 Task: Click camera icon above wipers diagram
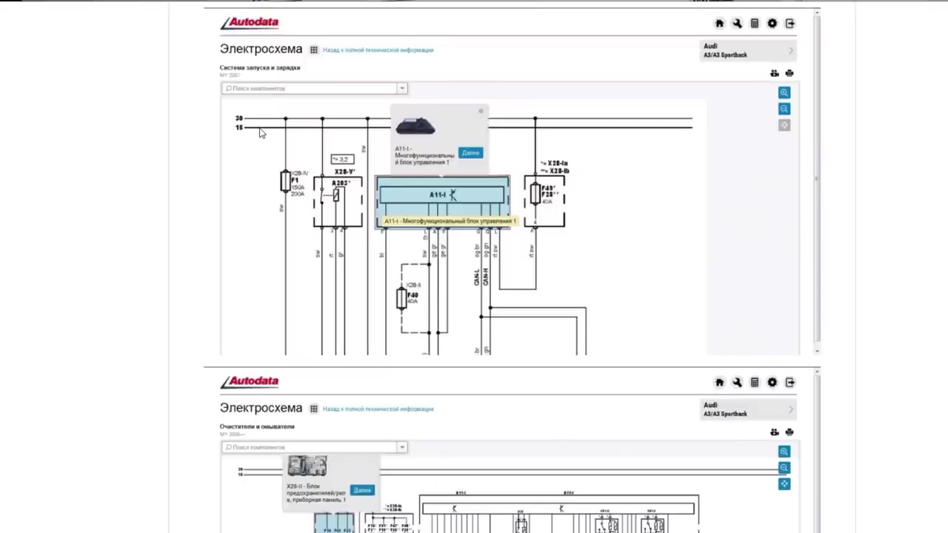(x=775, y=432)
